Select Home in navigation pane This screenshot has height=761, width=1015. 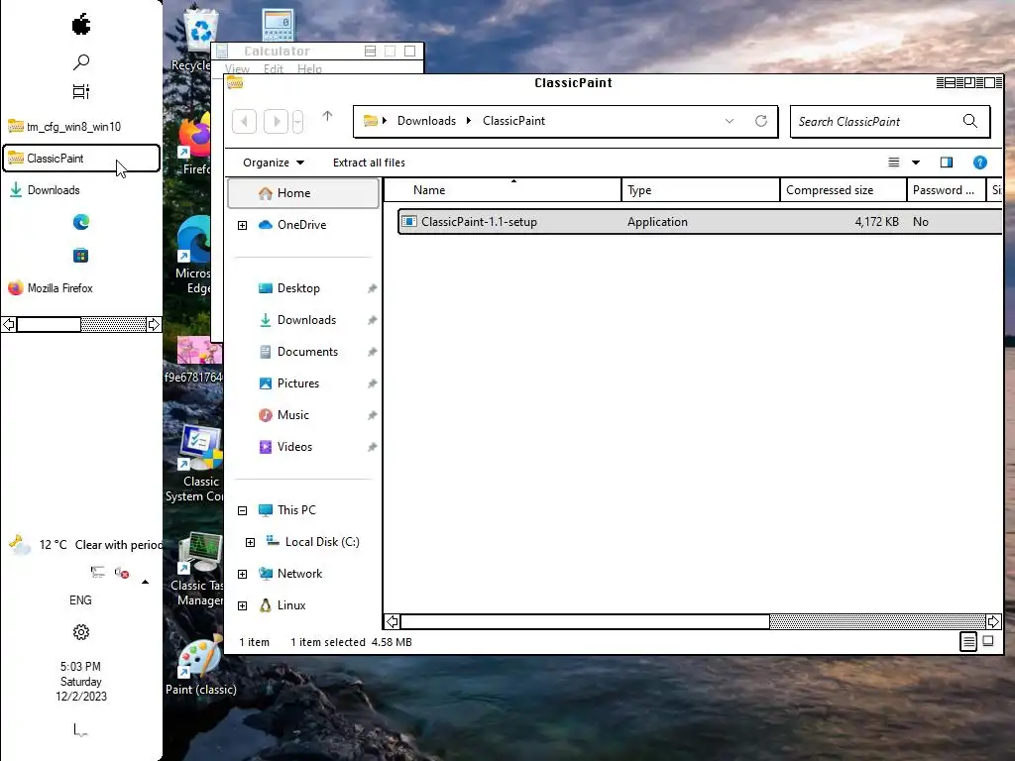[303, 193]
